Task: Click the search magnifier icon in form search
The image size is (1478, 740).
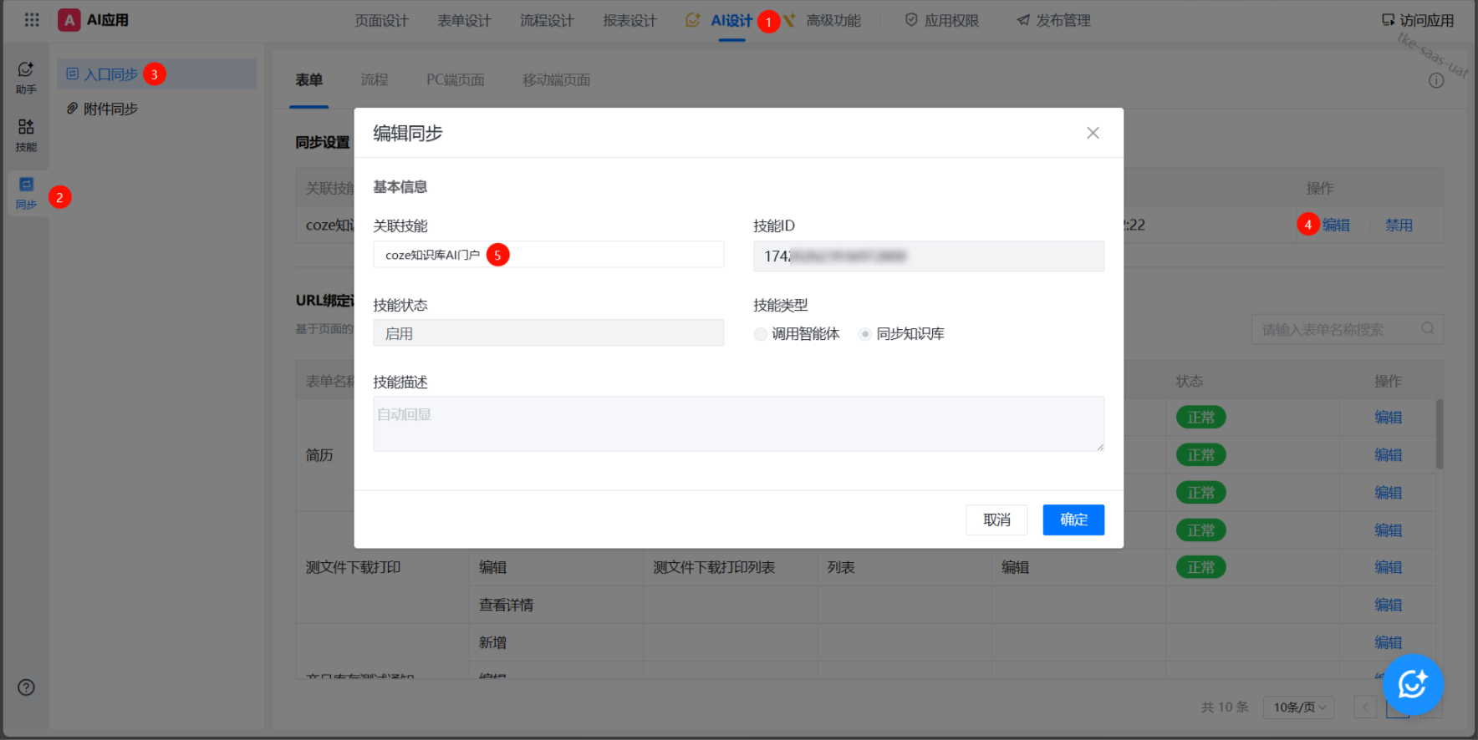Action: tap(1428, 329)
